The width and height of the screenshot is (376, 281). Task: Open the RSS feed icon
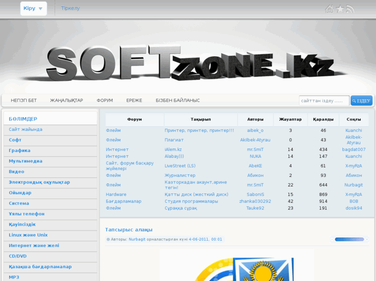[350, 9]
